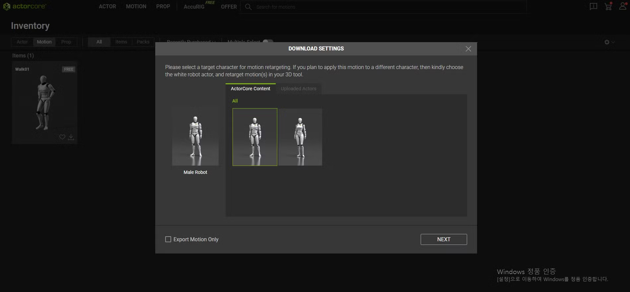Click the FREE badge on Walk01

coord(69,69)
